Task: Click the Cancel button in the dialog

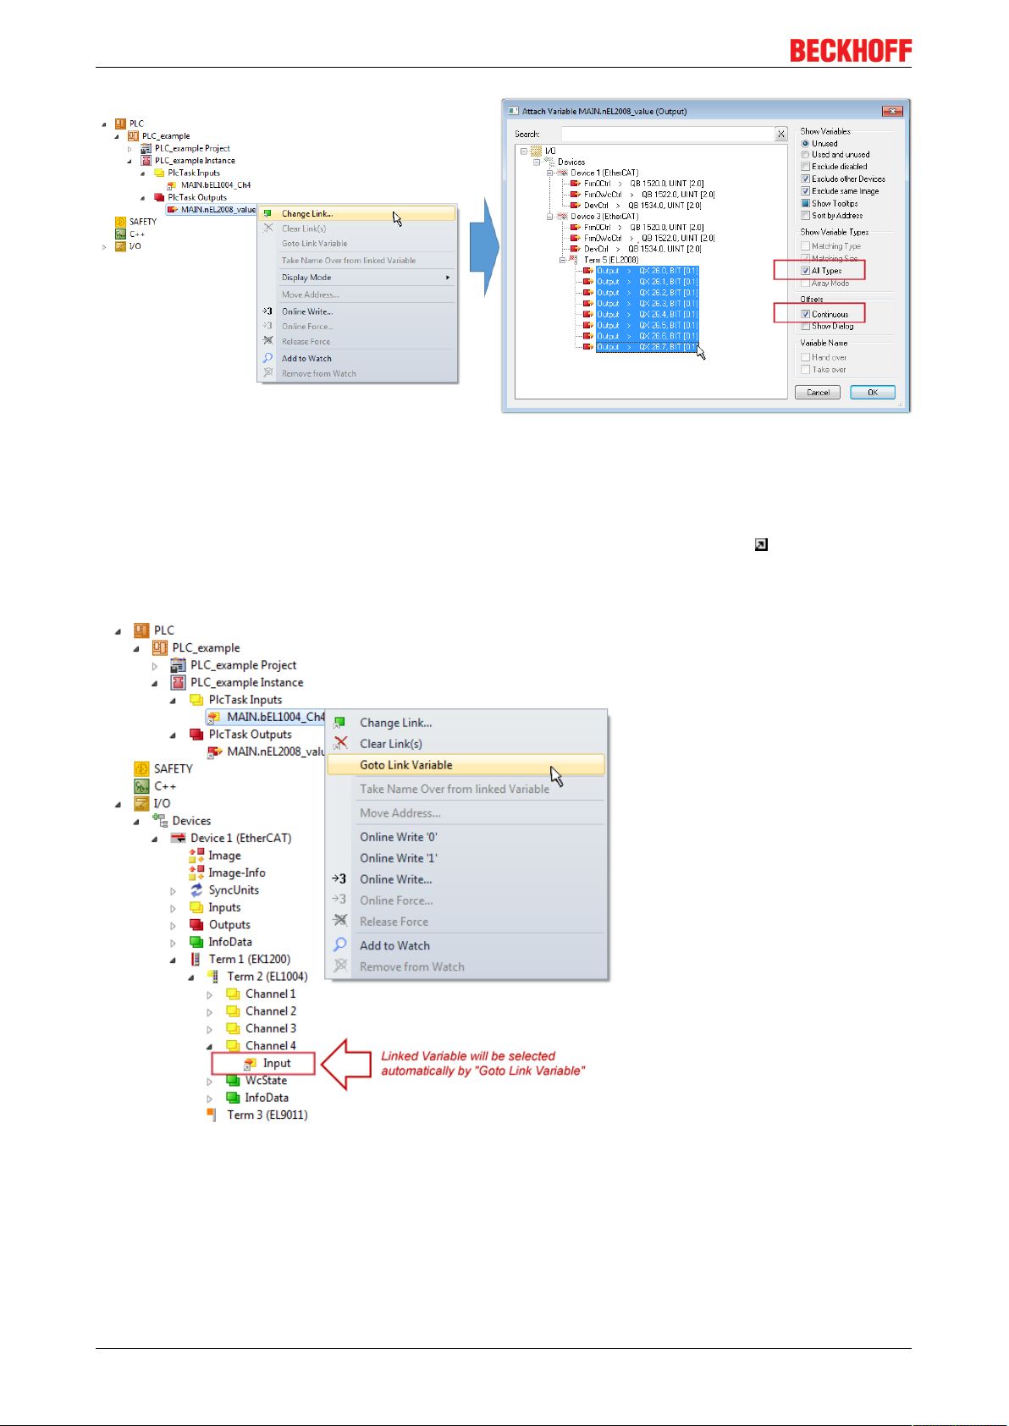Action: pos(818,393)
